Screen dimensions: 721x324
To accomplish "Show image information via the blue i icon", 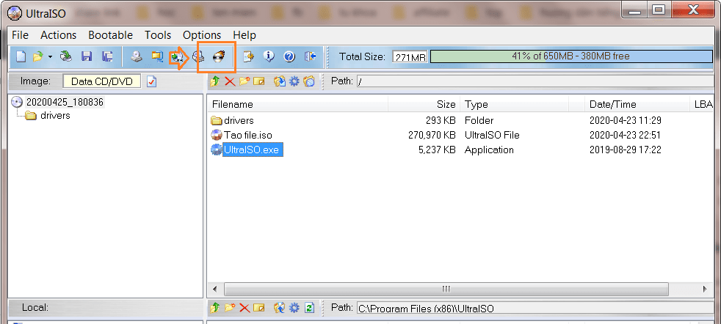I will point(269,56).
